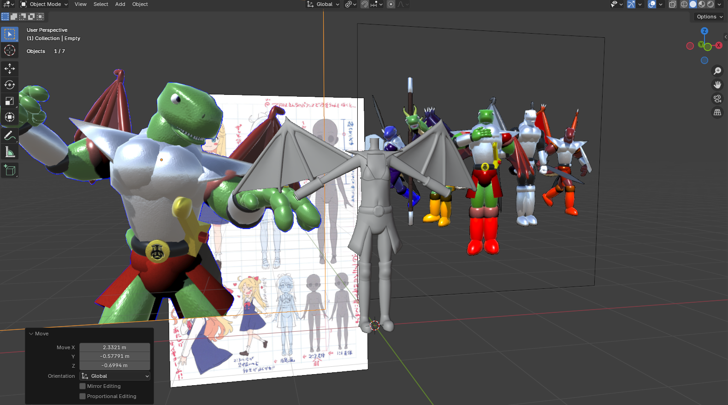The height and width of the screenshot is (405, 728).
Task: Open editor type dropdown
Action: tap(8, 4)
